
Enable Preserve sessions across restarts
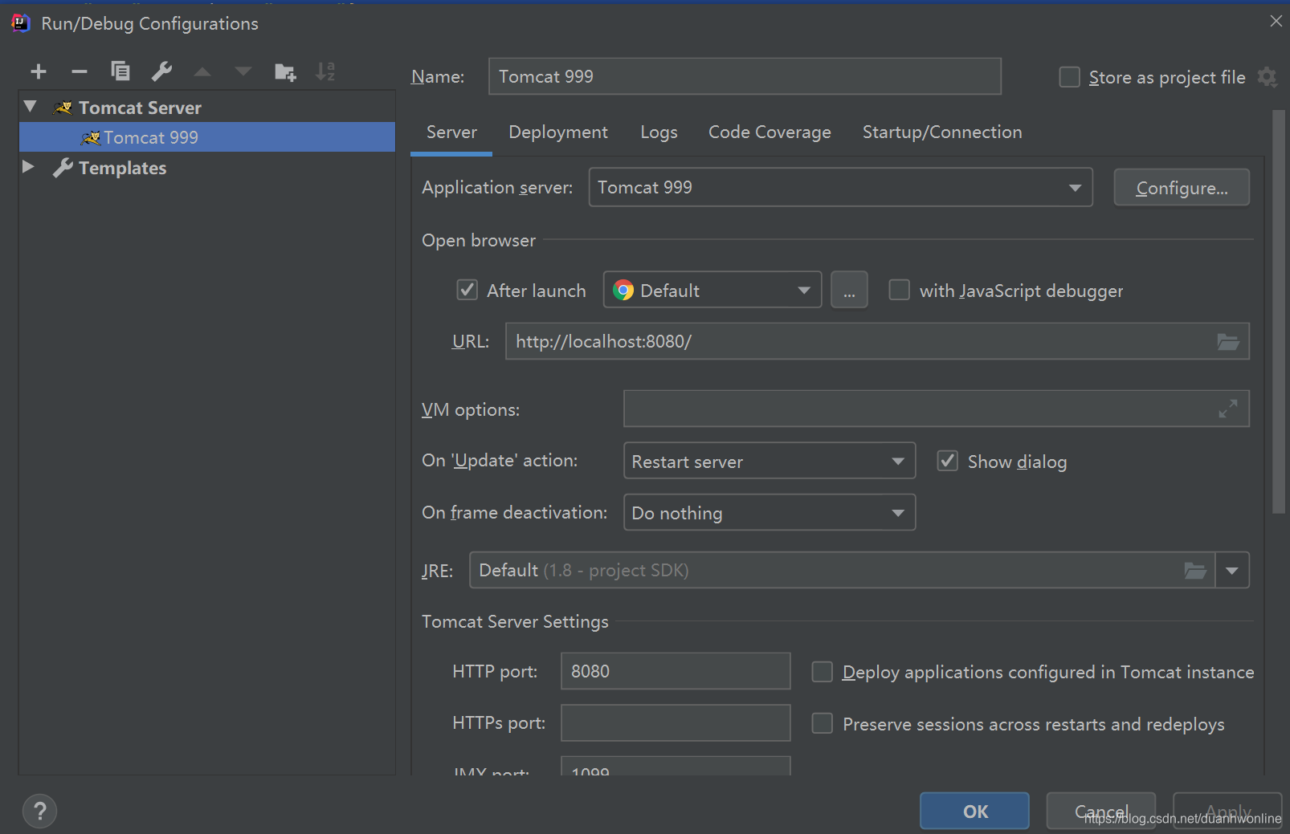tap(822, 723)
